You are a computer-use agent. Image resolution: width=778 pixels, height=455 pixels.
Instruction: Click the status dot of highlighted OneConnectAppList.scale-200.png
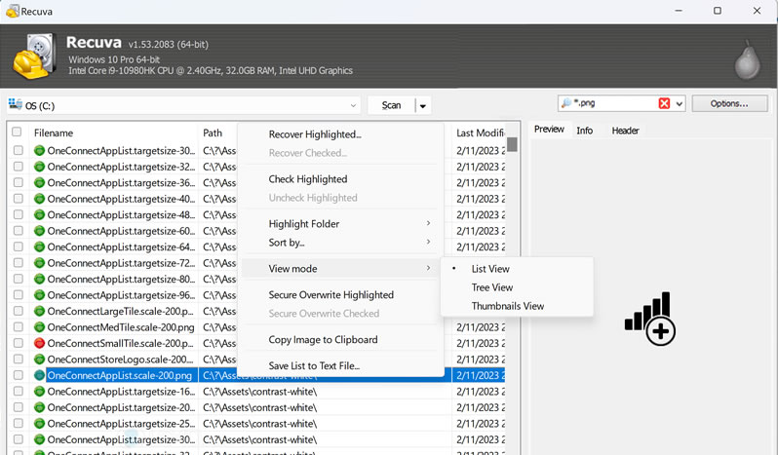point(39,375)
